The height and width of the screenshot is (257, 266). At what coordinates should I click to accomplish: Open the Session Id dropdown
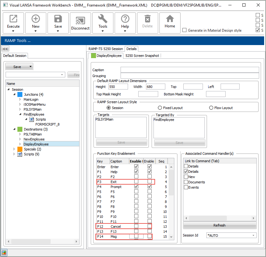pyautogui.click(x=253, y=235)
